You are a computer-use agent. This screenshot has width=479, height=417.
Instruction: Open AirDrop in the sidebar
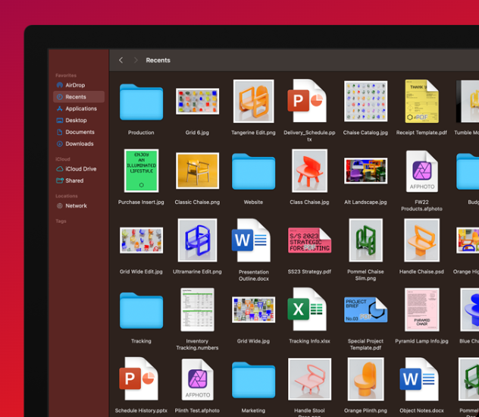pyautogui.click(x=79, y=85)
